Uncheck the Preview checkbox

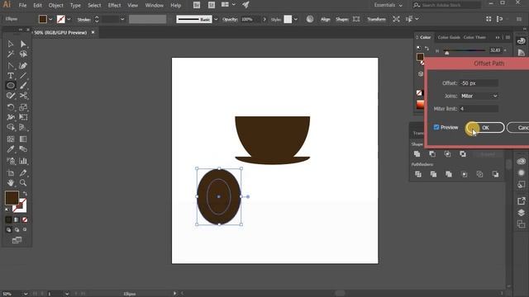436,127
